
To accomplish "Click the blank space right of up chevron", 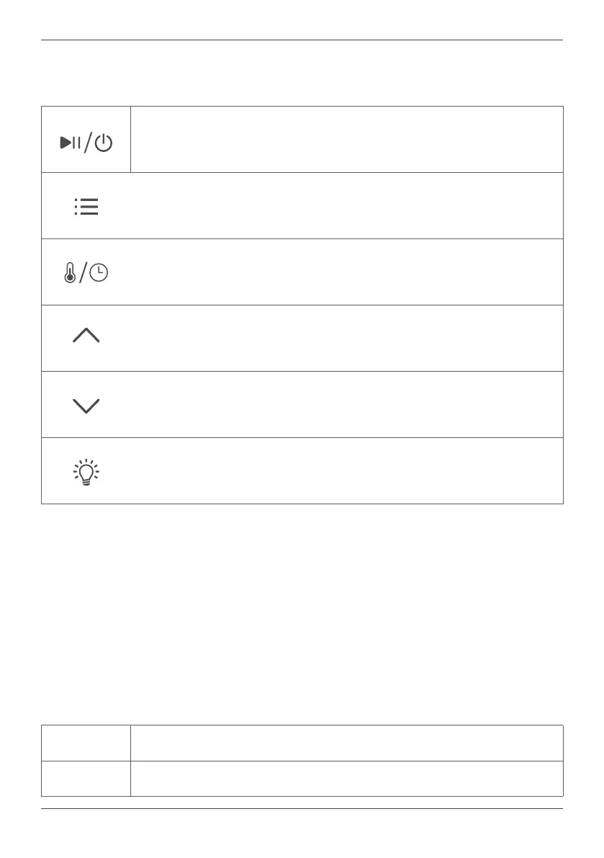I will pyautogui.click(x=346, y=339).
